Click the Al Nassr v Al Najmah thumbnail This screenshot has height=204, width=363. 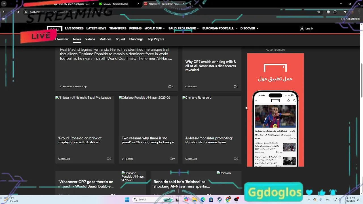[x=85, y=113]
